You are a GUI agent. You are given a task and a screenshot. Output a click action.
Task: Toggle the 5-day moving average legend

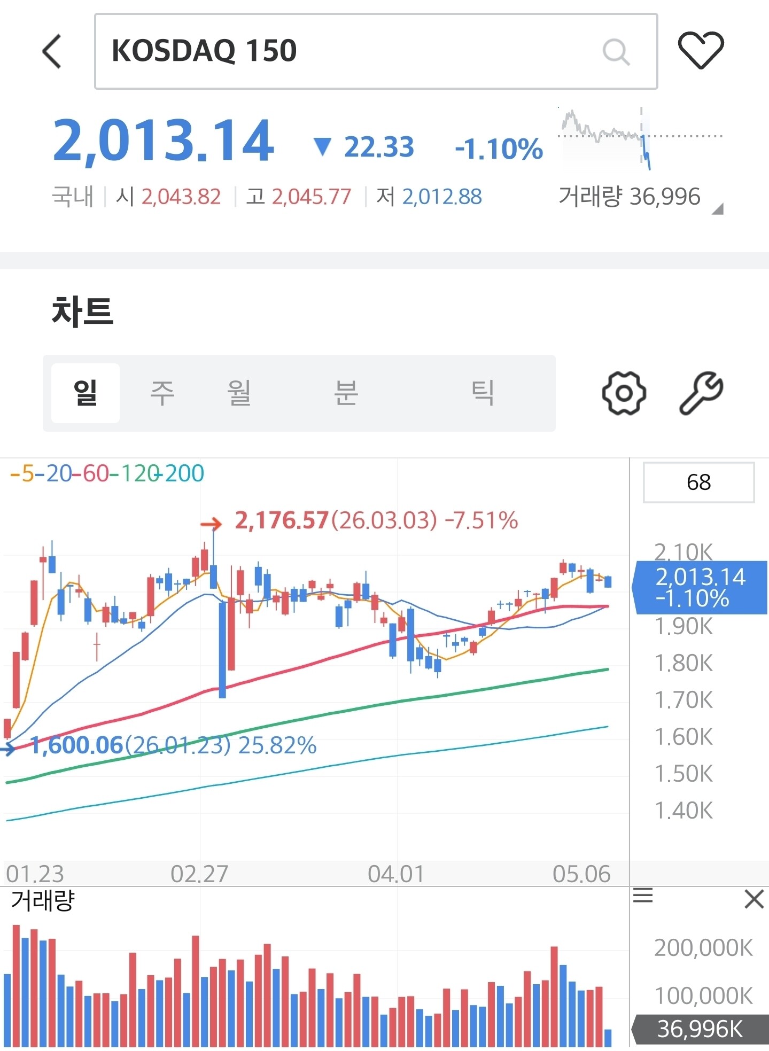coord(22,473)
